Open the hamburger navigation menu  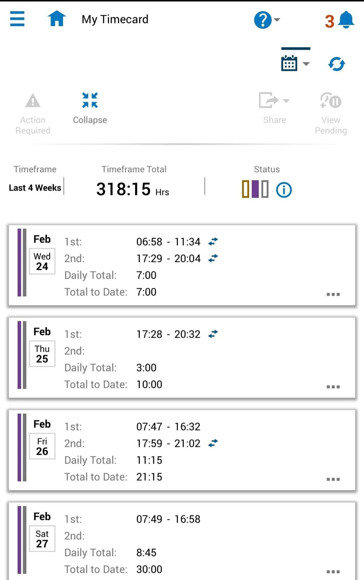tap(17, 19)
